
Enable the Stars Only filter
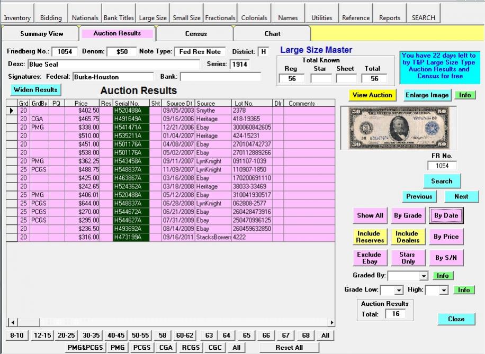click(407, 258)
